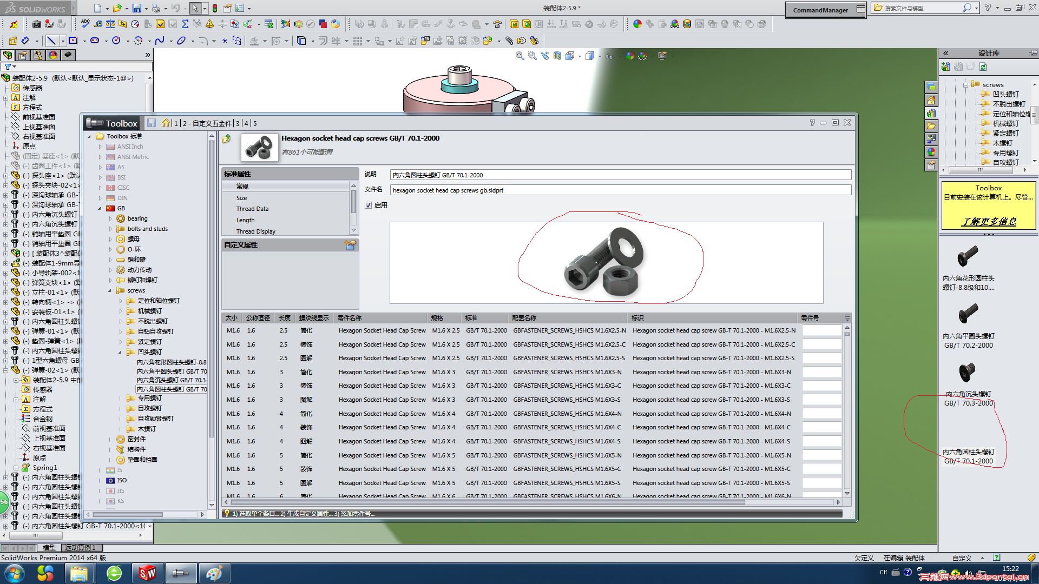Open the Appearances tab in feature manager
Image resolution: width=1039 pixels, height=584 pixels.
53,55
